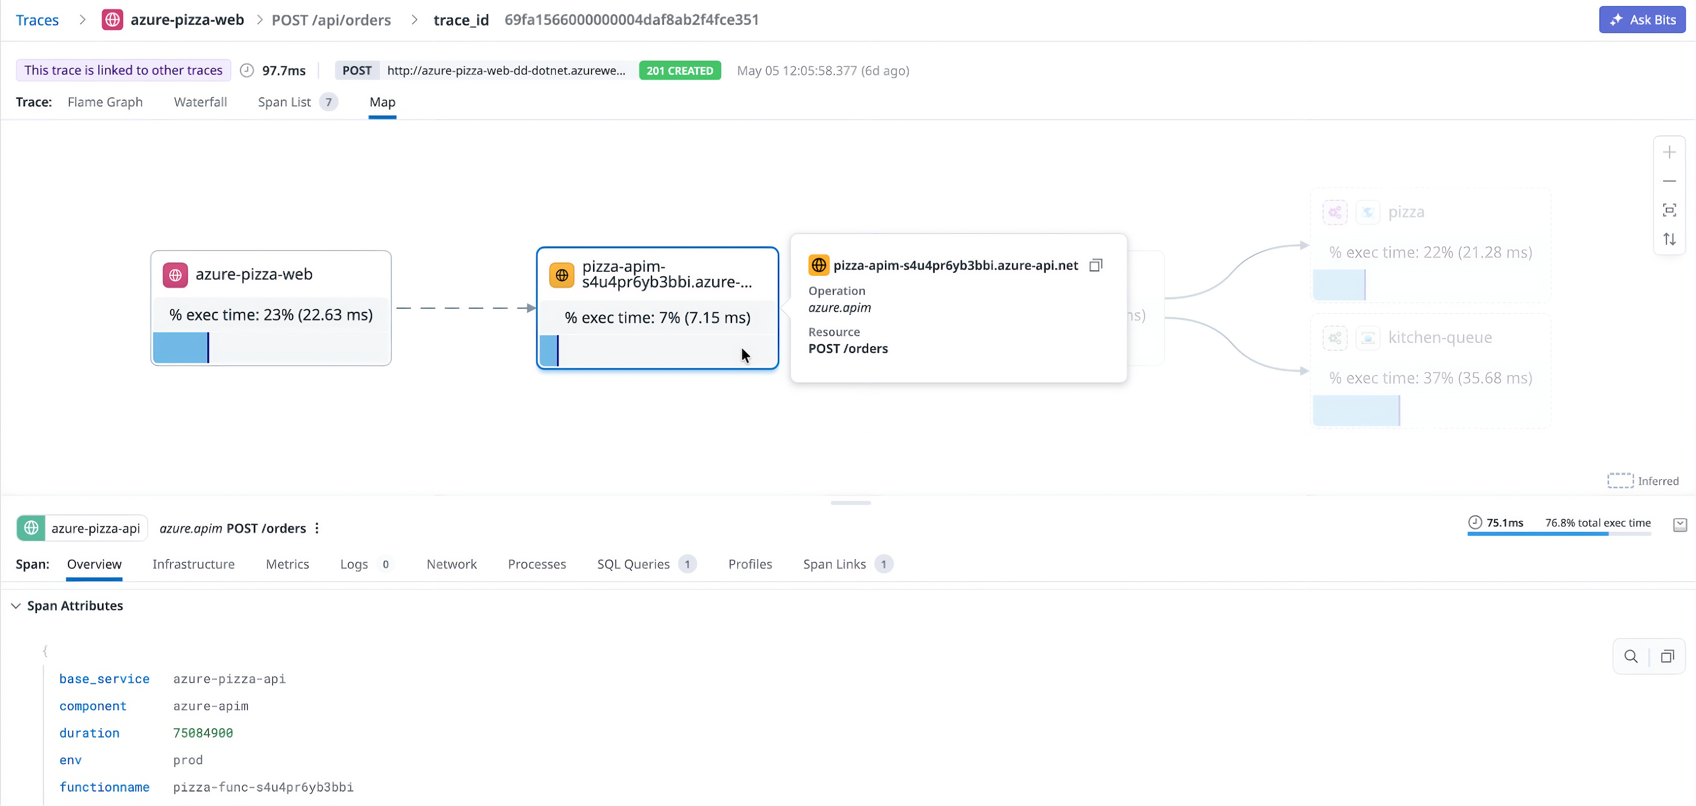Click the 201 CREATED status badge
The width and height of the screenshot is (1696, 806).
[679, 70]
